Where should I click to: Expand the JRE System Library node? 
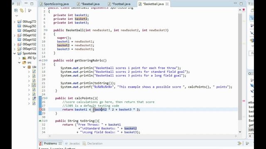20,58
